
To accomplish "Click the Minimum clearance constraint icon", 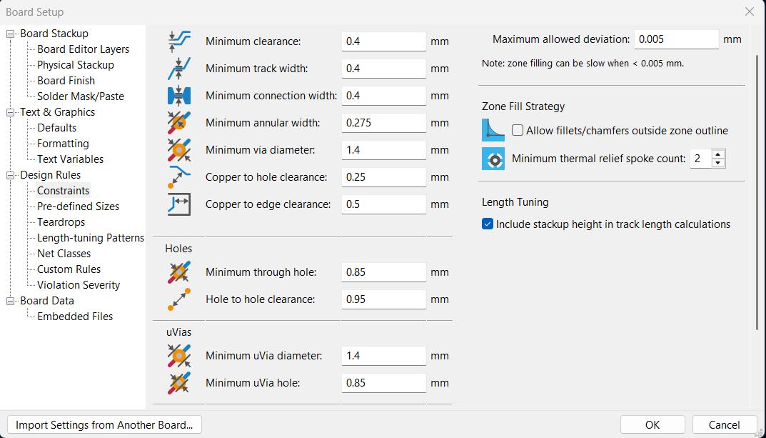I will click(178, 41).
